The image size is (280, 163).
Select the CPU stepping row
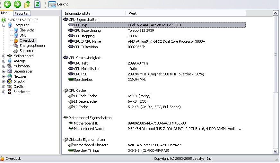[x=157, y=36]
